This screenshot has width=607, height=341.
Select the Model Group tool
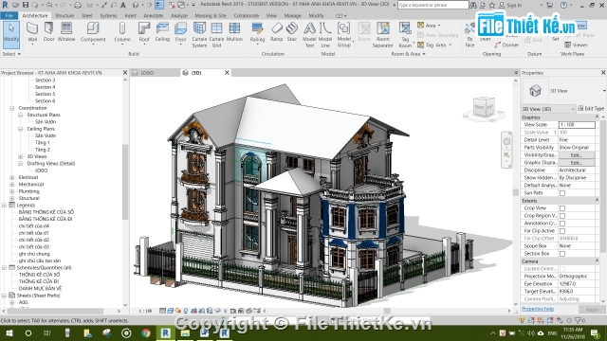[343, 35]
